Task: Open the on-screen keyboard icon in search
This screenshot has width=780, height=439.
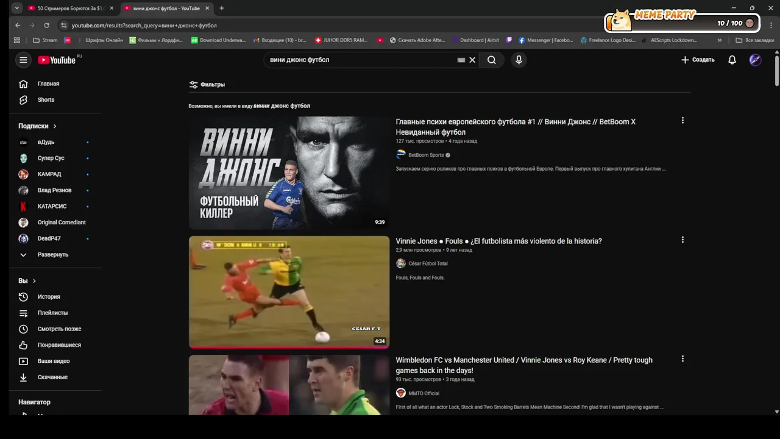Action: click(461, 60)
